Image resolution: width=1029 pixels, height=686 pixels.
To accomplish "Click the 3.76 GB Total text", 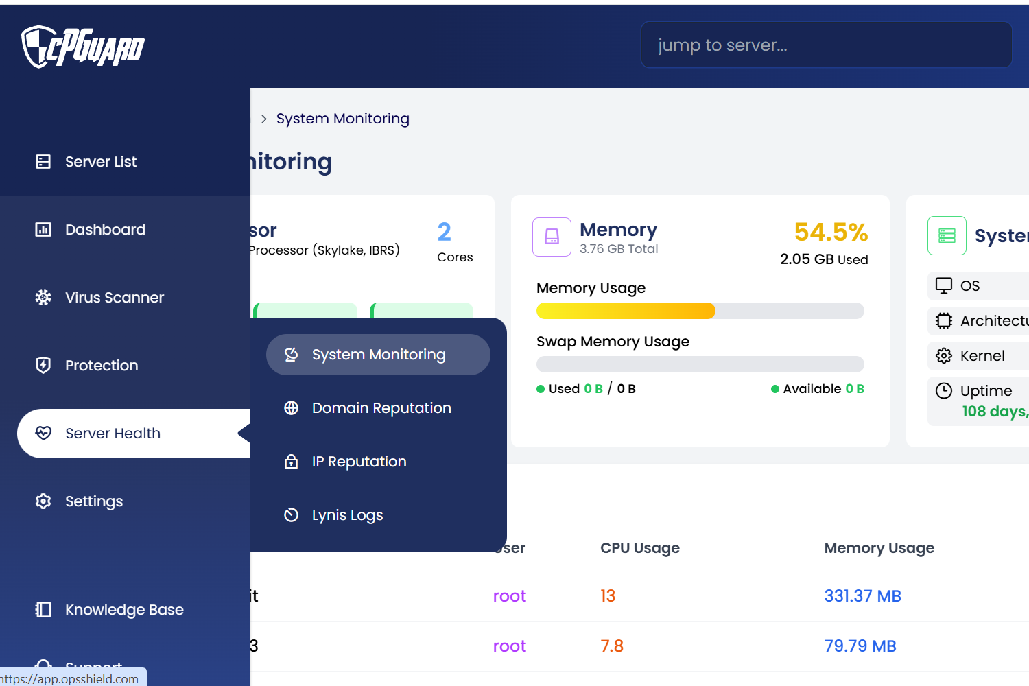I will 619,248.
